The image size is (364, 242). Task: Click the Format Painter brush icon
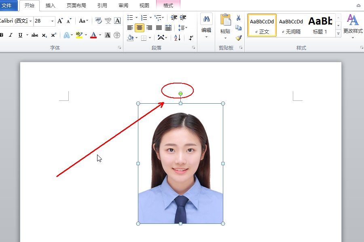(238, 38)
